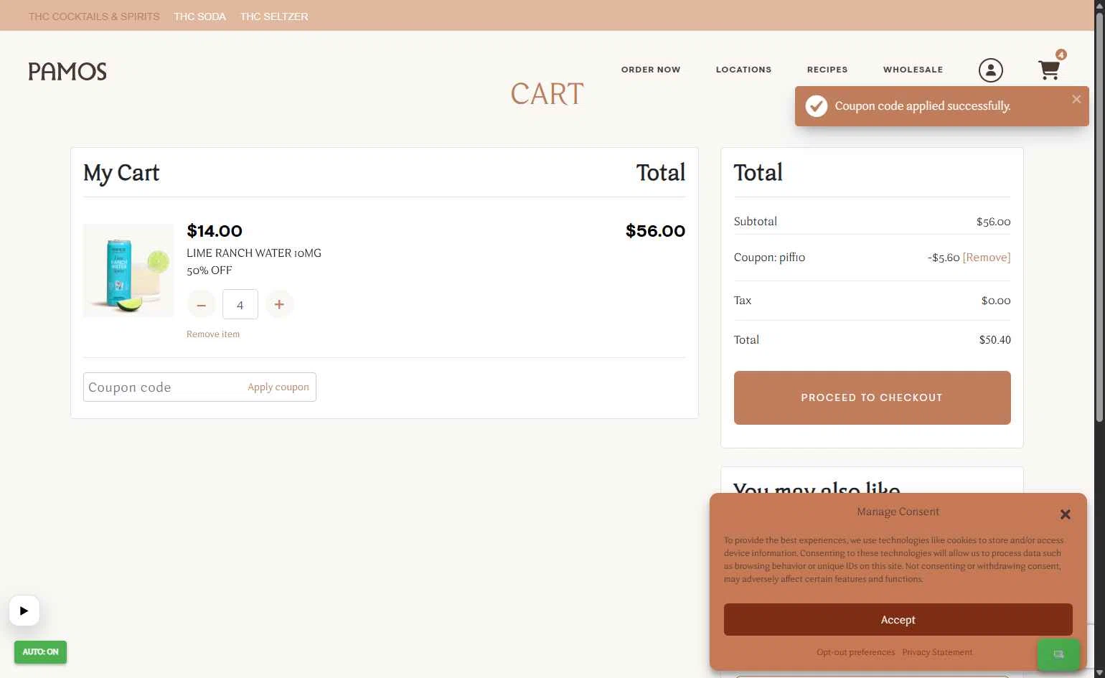Click the green chat widget icon
Image resolution: width=1105 pixels, height=678 pixels.
(1058, 654)
